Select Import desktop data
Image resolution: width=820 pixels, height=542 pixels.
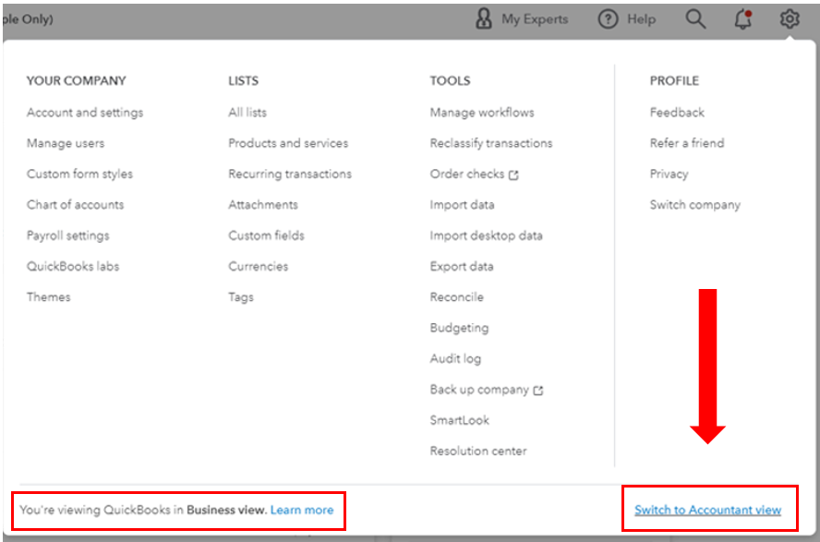(486, 235)
